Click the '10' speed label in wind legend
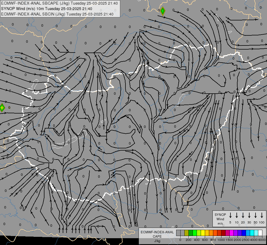 pyautogui.click(x=237, y=222)
